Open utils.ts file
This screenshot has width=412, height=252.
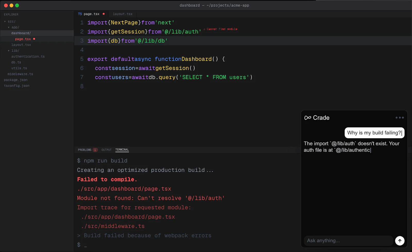click(19, 68)
